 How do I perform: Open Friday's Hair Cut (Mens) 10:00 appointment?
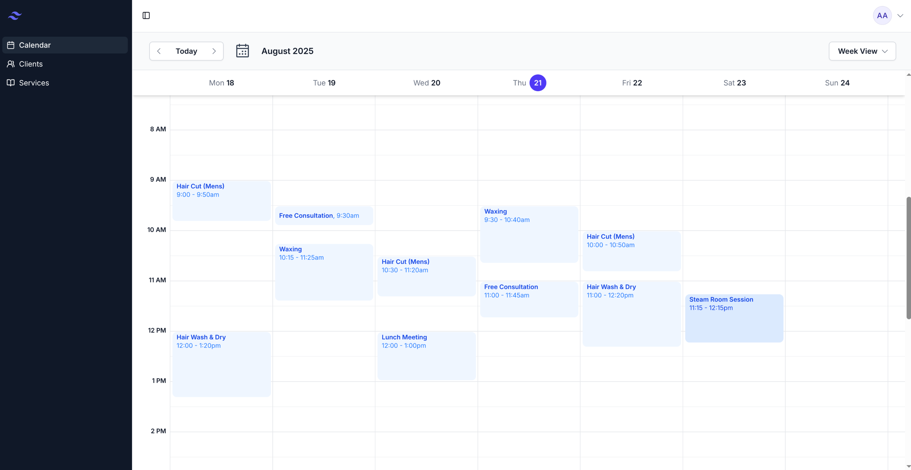[x=632, y=251]
